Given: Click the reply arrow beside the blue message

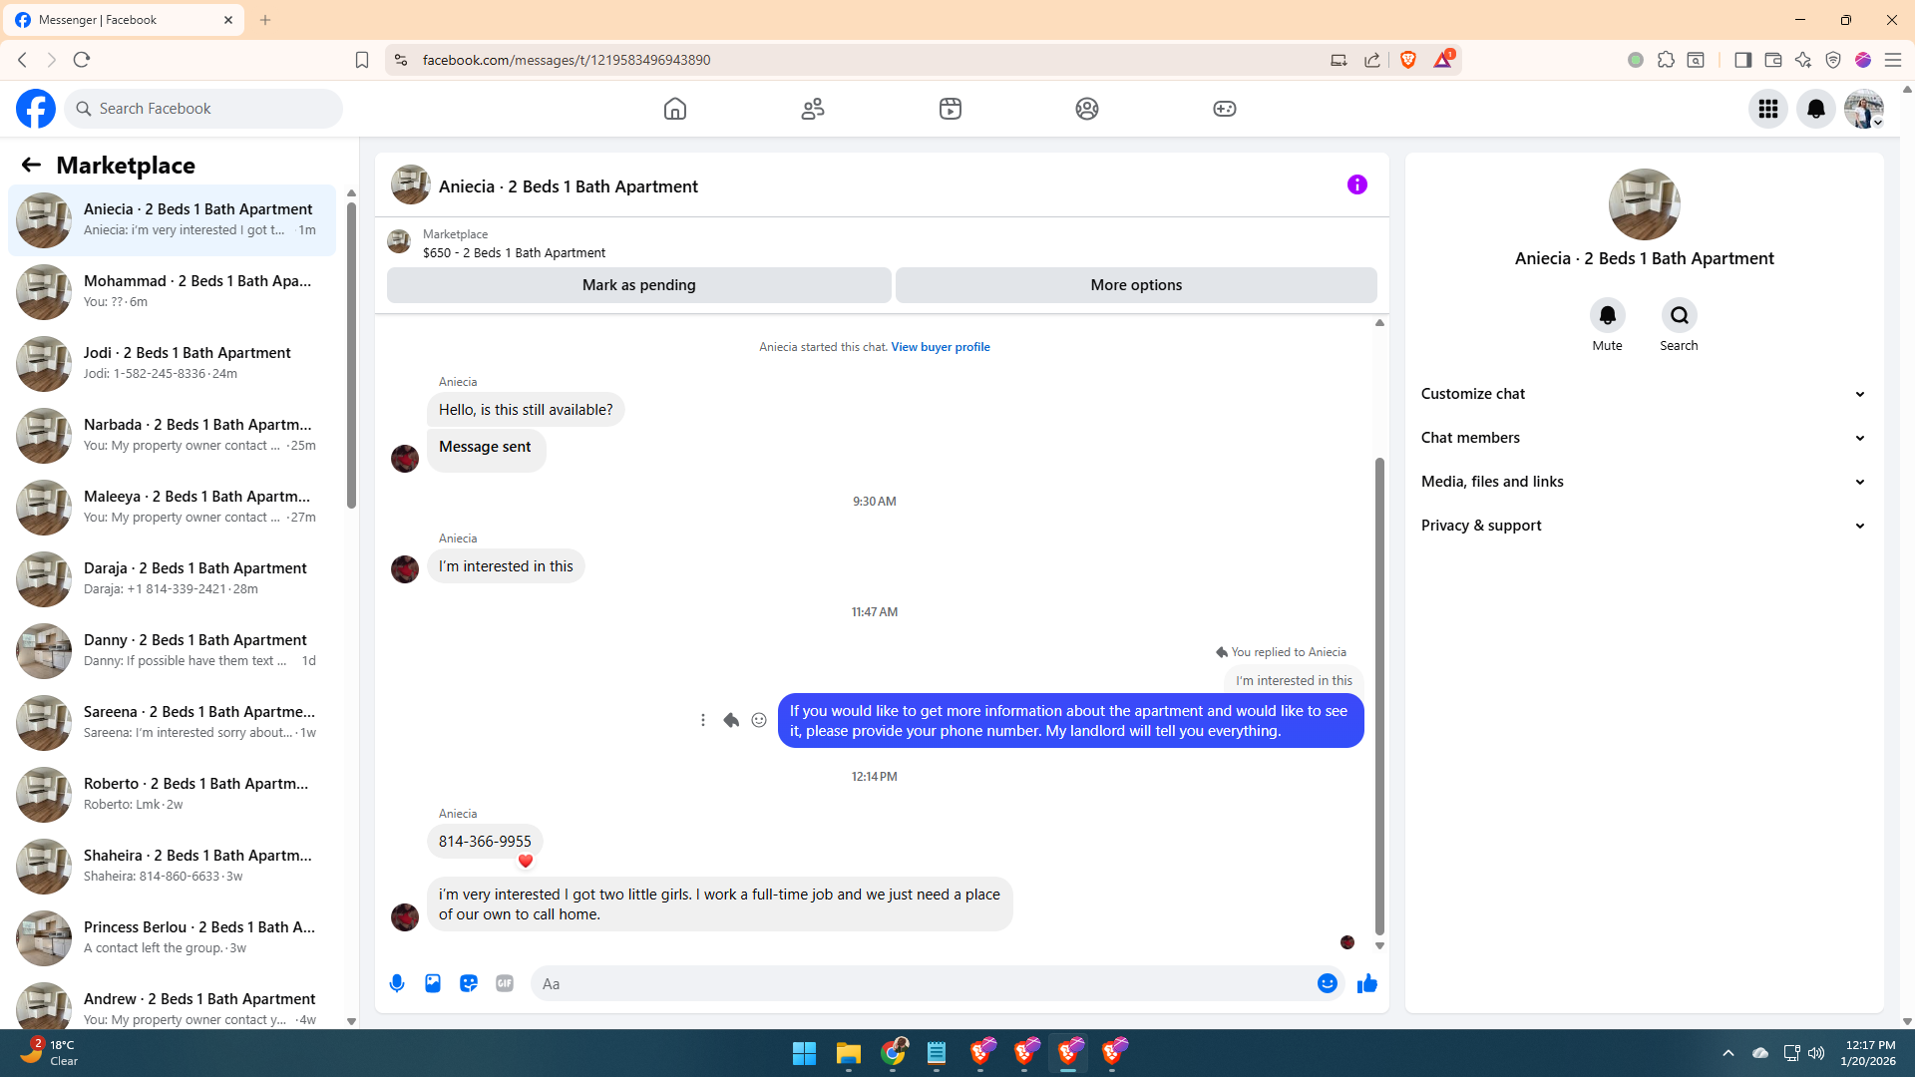Looking at the screenshot, I should [x=731, y=720].
